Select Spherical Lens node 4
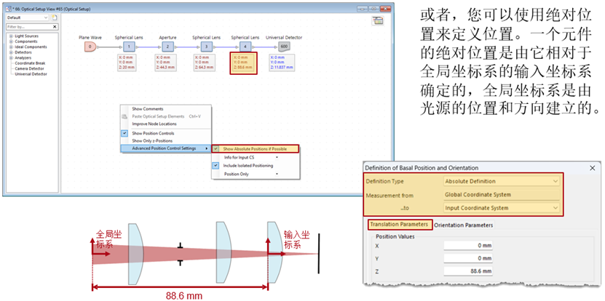The image size is (605, 301). [245, 47]
